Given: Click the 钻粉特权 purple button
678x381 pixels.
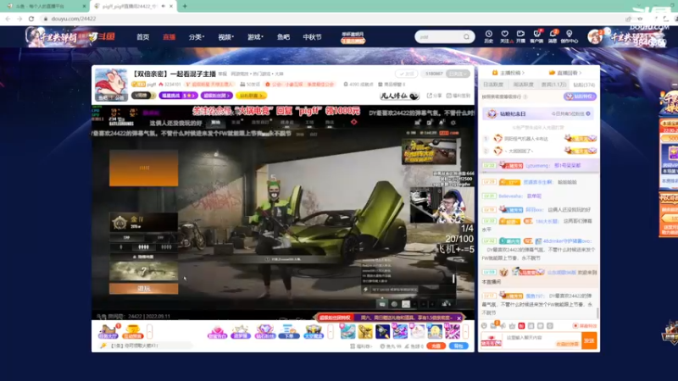Looking at the screenshot, I should (581, 97).
